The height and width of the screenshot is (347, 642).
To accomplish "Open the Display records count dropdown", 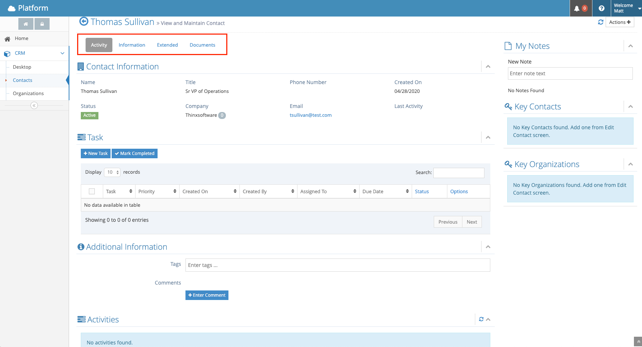I will pos(112,172).
